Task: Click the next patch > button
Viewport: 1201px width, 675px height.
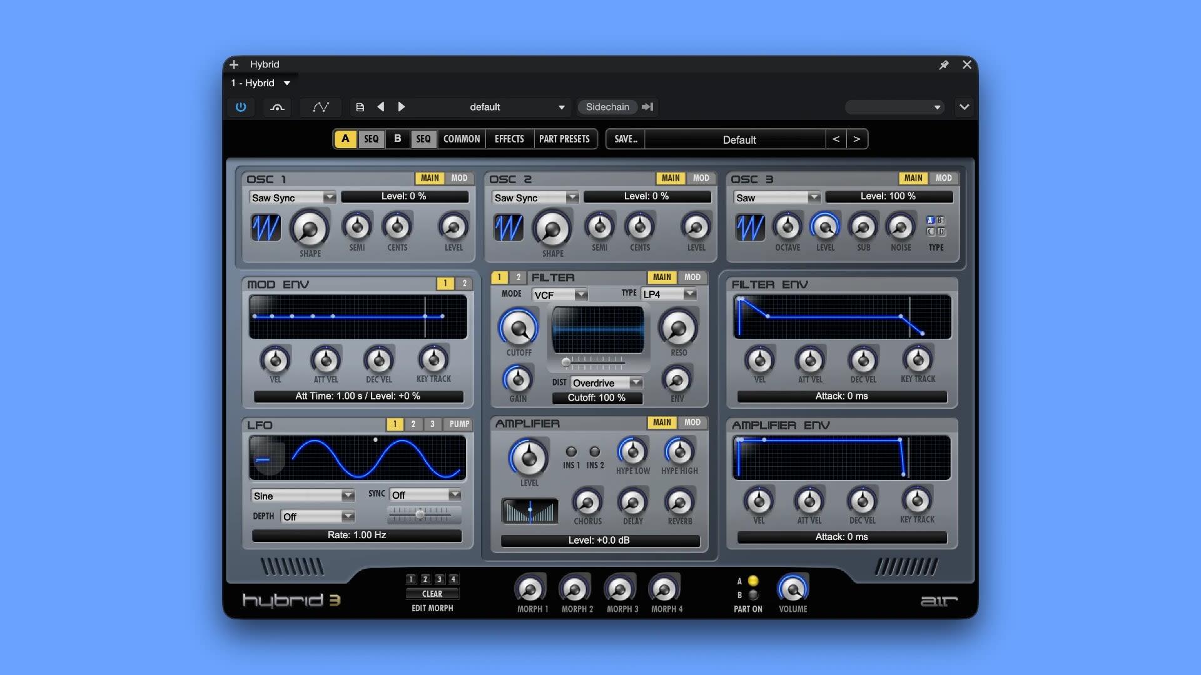Action: (x=856, y=139)
